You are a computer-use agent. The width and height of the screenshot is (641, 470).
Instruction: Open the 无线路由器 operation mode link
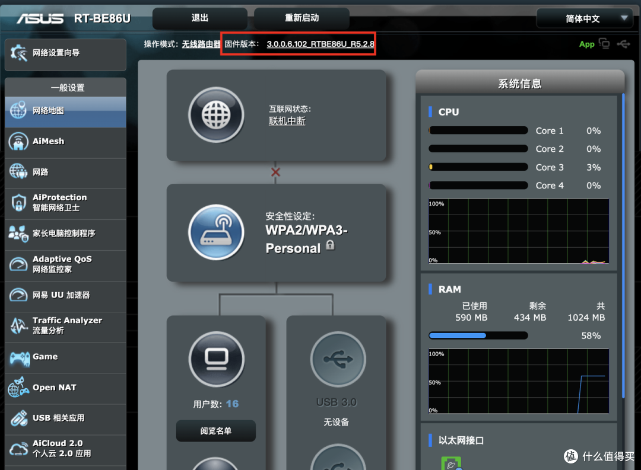[201, 44]
